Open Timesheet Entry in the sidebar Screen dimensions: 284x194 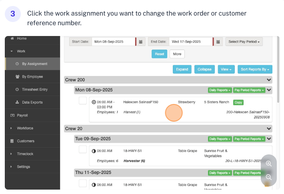pos(34,90)
